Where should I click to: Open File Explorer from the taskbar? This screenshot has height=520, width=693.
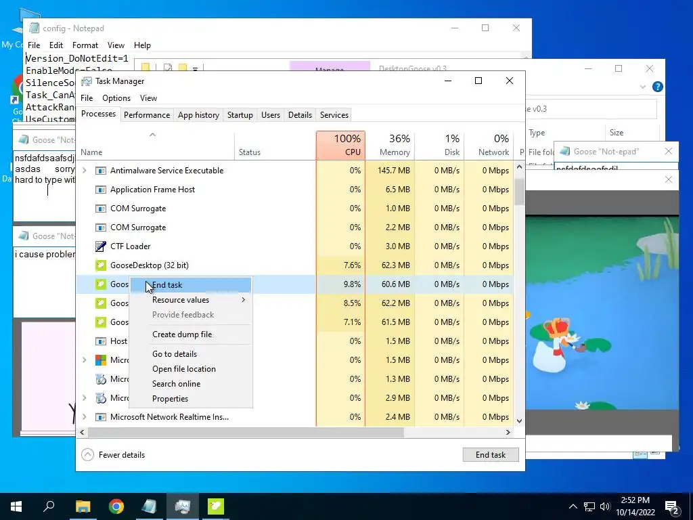click(83, 506)
